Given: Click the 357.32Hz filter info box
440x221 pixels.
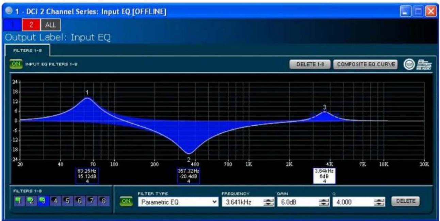Looking at the screenshot, I should point(189,176).
